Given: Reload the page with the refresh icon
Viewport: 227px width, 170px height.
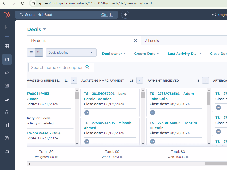Looking at the screenshot, I should (23, 3).
